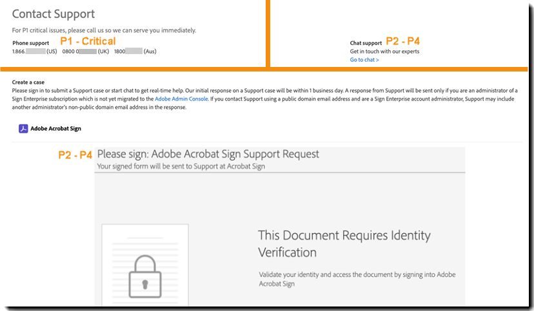Click the P2 - P4 label beside Chat support

tap(402, 41)
